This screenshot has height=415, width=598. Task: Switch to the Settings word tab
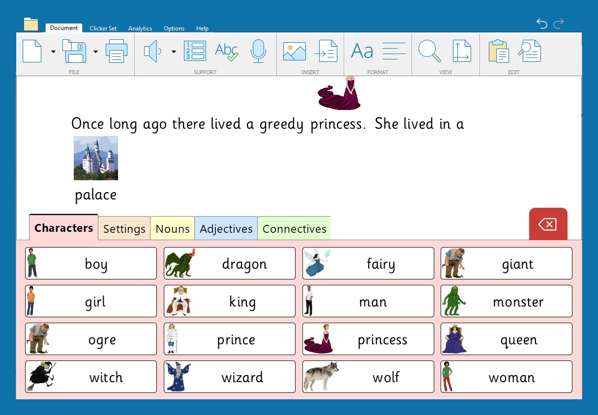pos(124,229)
